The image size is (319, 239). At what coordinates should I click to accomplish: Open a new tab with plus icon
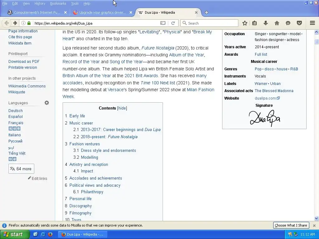[207, 12]
